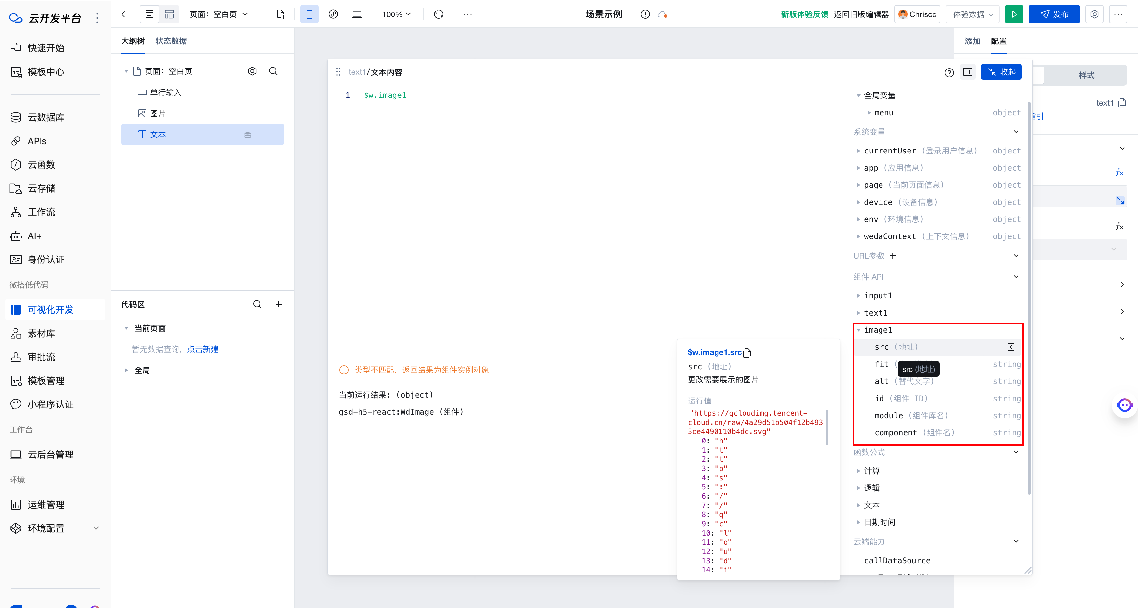Switch to the 状态数据 tab
This screenshot has width=1138, height=608.
[x=171, y=41]
